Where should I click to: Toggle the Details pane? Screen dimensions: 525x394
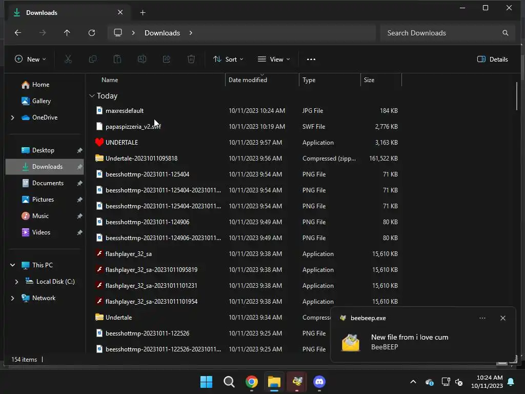click(x=493, y=60)
